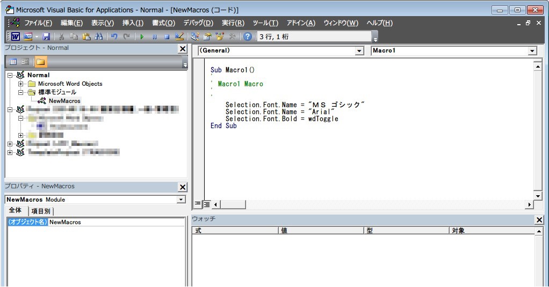The image size is (549, 287).
Task: Click code editor horizontal scroll left arrow
Action: (216, 204)
